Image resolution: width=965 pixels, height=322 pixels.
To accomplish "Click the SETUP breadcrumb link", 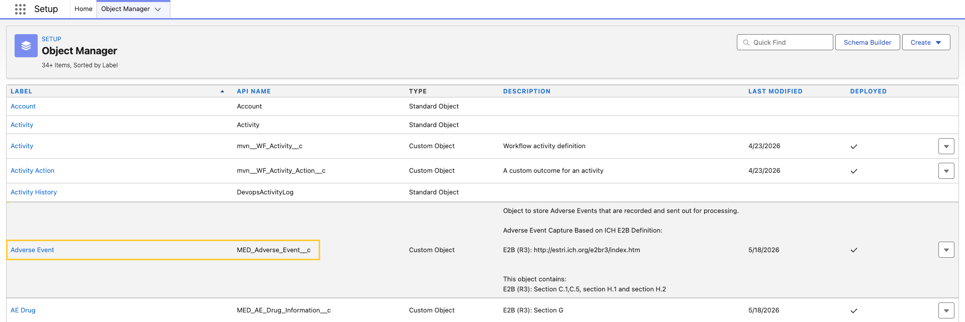I will [51, 39].
